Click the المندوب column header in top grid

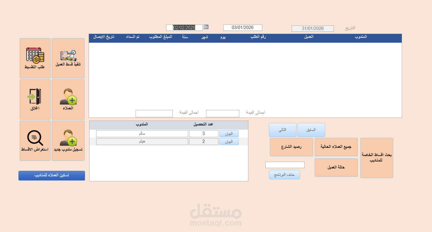coord(360,37)
